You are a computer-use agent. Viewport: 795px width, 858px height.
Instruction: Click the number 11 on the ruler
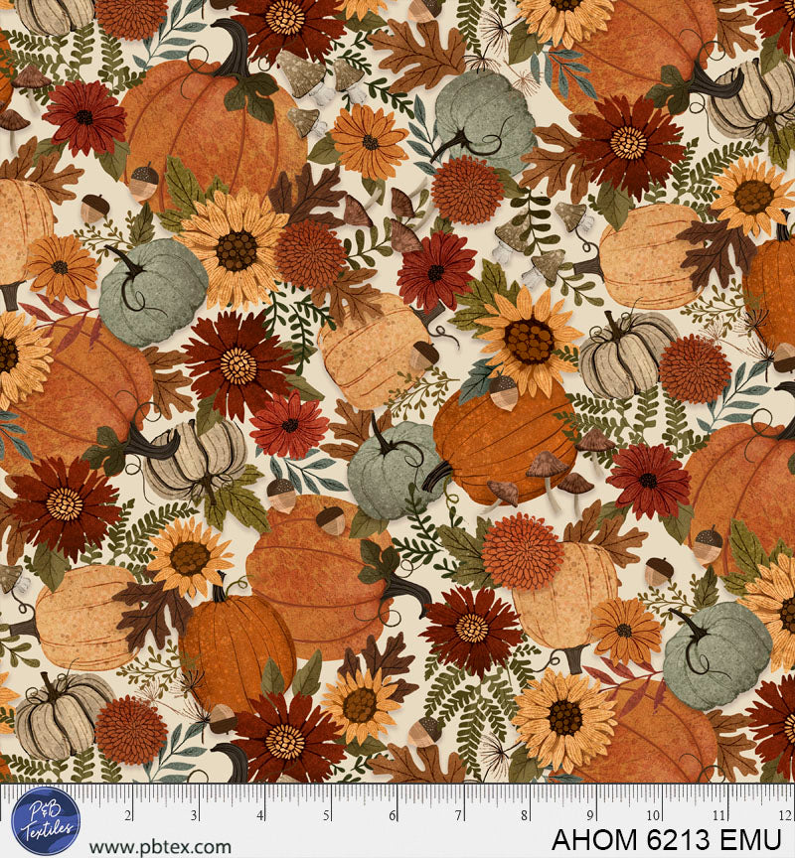click(x=723, y=815)
